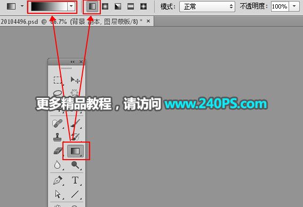Choose Angle Gradient style
Image resolution: width=303 pixels, height=207 pixels.
[x=118, y=6]
